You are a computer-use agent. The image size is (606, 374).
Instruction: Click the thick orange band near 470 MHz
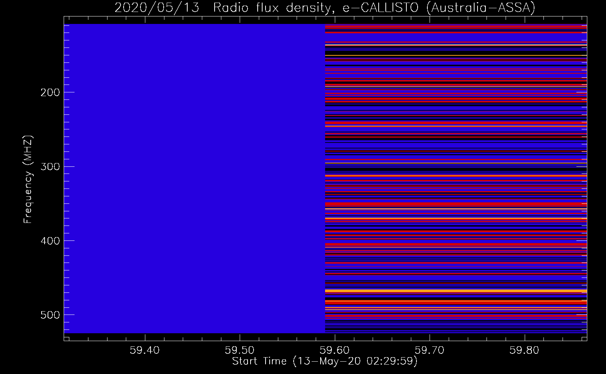456,291
